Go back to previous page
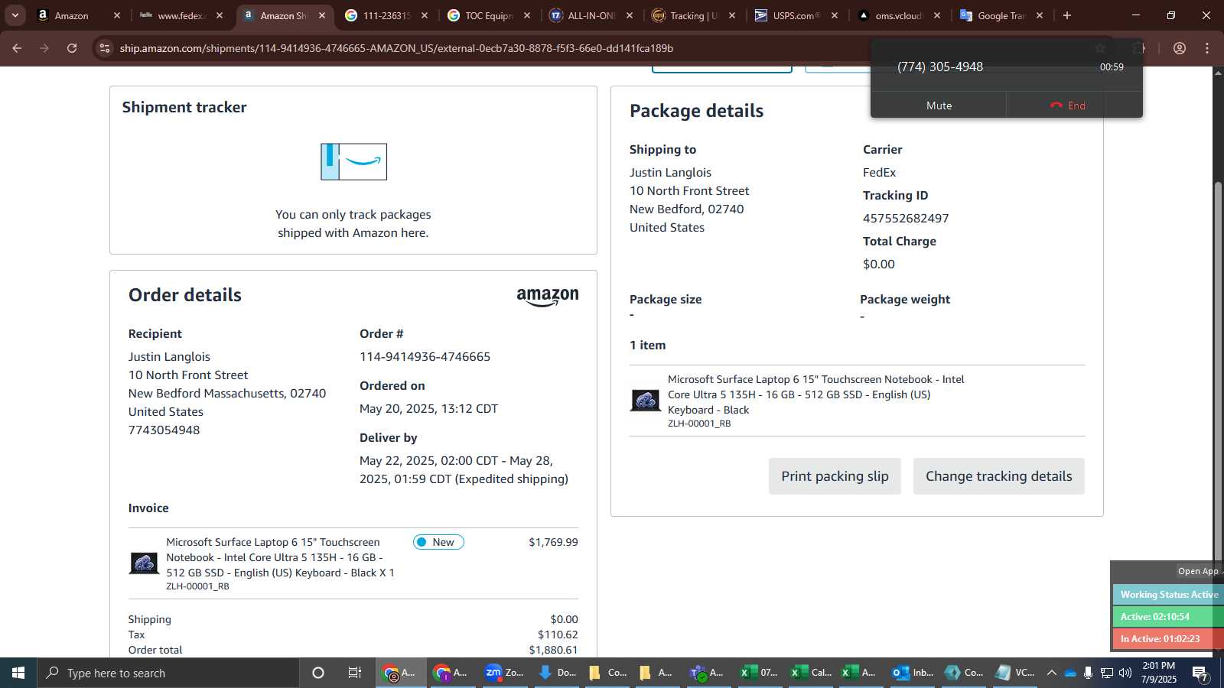Image resolution: width=1224 pixels, height=688 pixels. (17, 48)
